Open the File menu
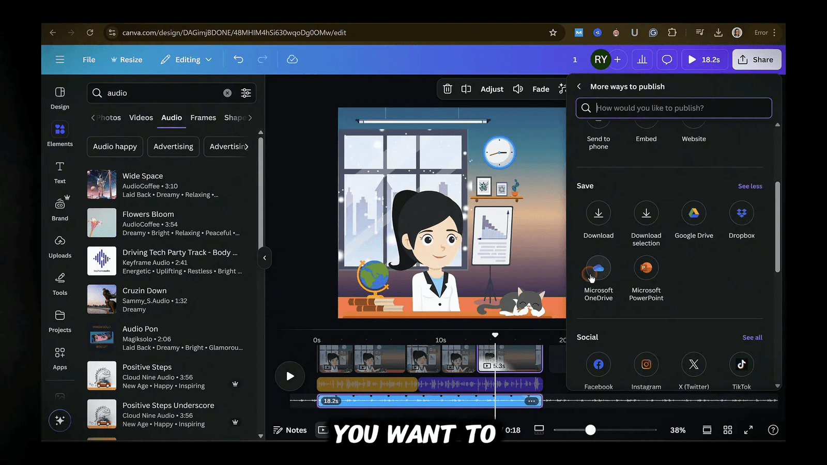This screenshot has height=465, width=827. pos(88,59)
